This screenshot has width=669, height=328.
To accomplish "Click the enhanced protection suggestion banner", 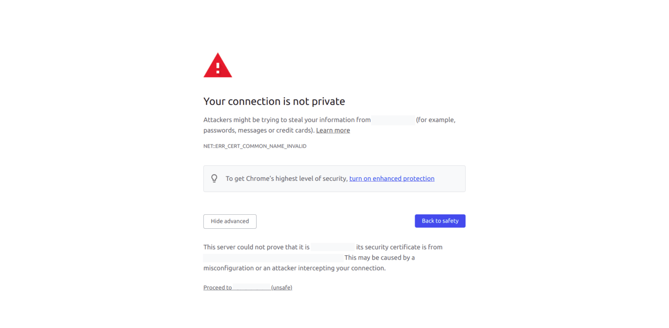I will (x=334, y=179).
